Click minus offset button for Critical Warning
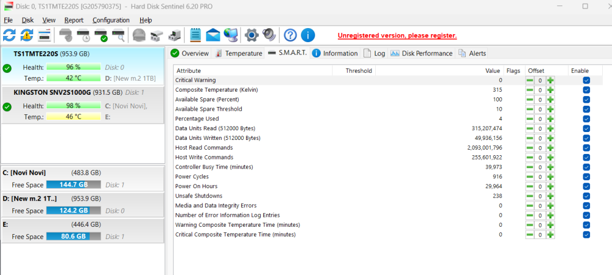The image size is (612, 275). (x=529, y=80)
